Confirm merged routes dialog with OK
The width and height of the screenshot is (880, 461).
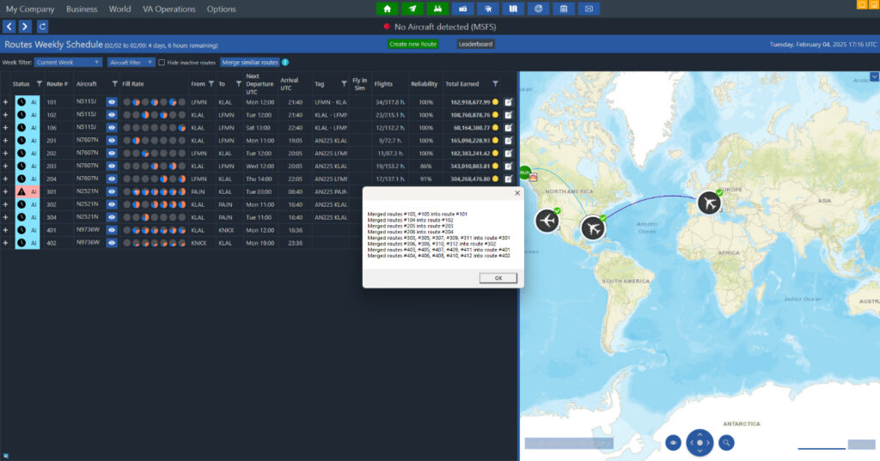[x=498, y=278]
